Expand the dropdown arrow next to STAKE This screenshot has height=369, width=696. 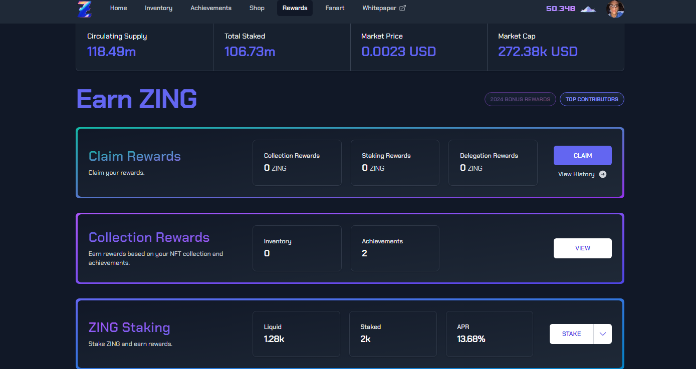603,334
